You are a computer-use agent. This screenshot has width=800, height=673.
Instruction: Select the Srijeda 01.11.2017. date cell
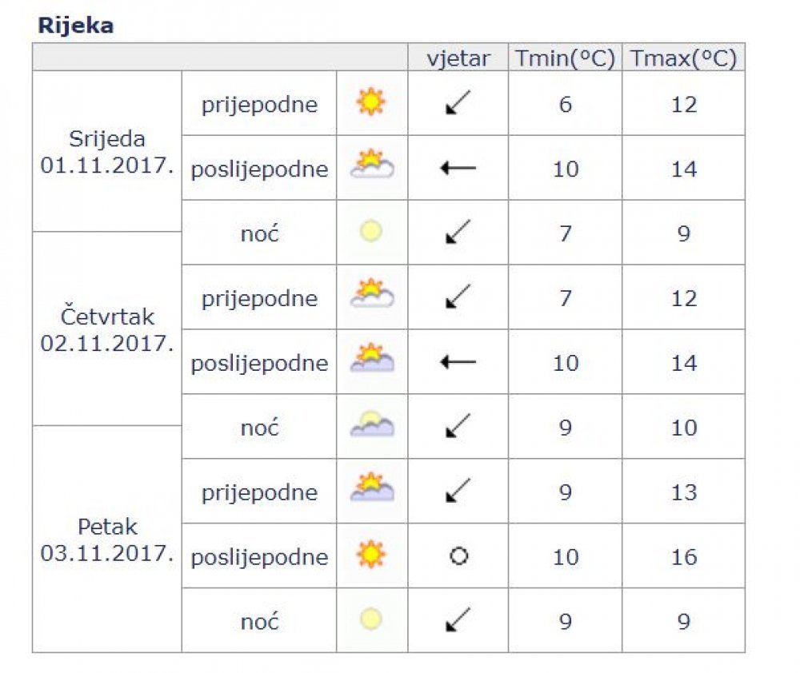[x=107, y=151]
